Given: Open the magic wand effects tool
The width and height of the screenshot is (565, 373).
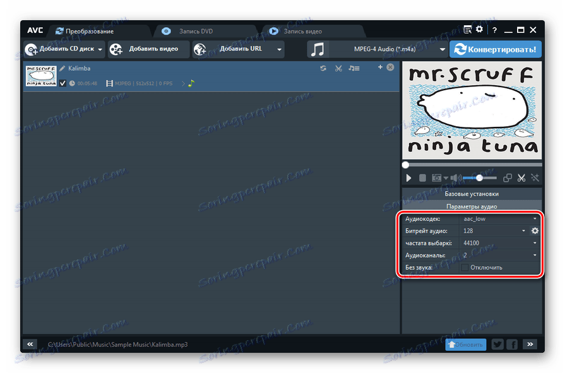Looking at the screenshot, I should click(535, 178).
